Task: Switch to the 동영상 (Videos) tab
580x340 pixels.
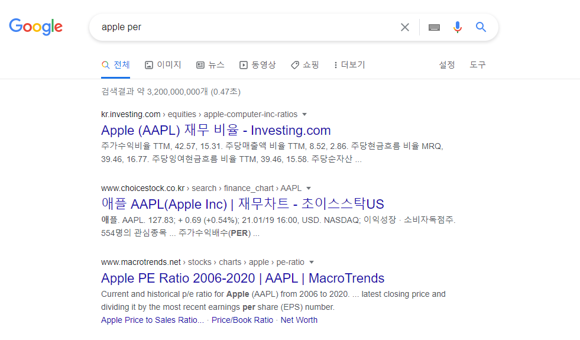Action: pyautogui.click(x=257, y=65)
